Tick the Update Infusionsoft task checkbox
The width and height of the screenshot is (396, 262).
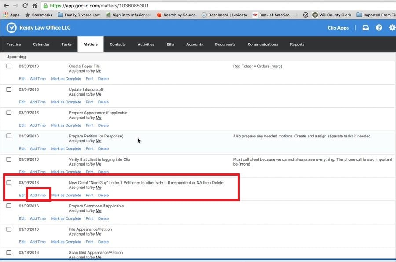tap(9, 89)
